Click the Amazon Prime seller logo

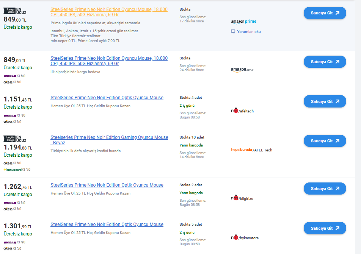coord(243,22)
